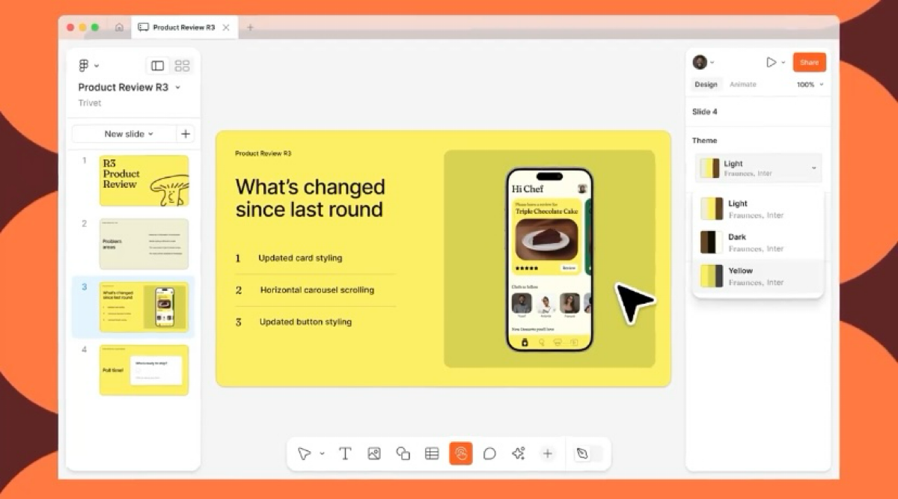Click the orange Share button
The image size is (898, 499).
pyautogui.click(x=809, y=62)
